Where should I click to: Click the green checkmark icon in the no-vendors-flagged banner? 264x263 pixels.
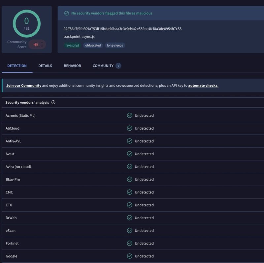click(x=67, y=13)
